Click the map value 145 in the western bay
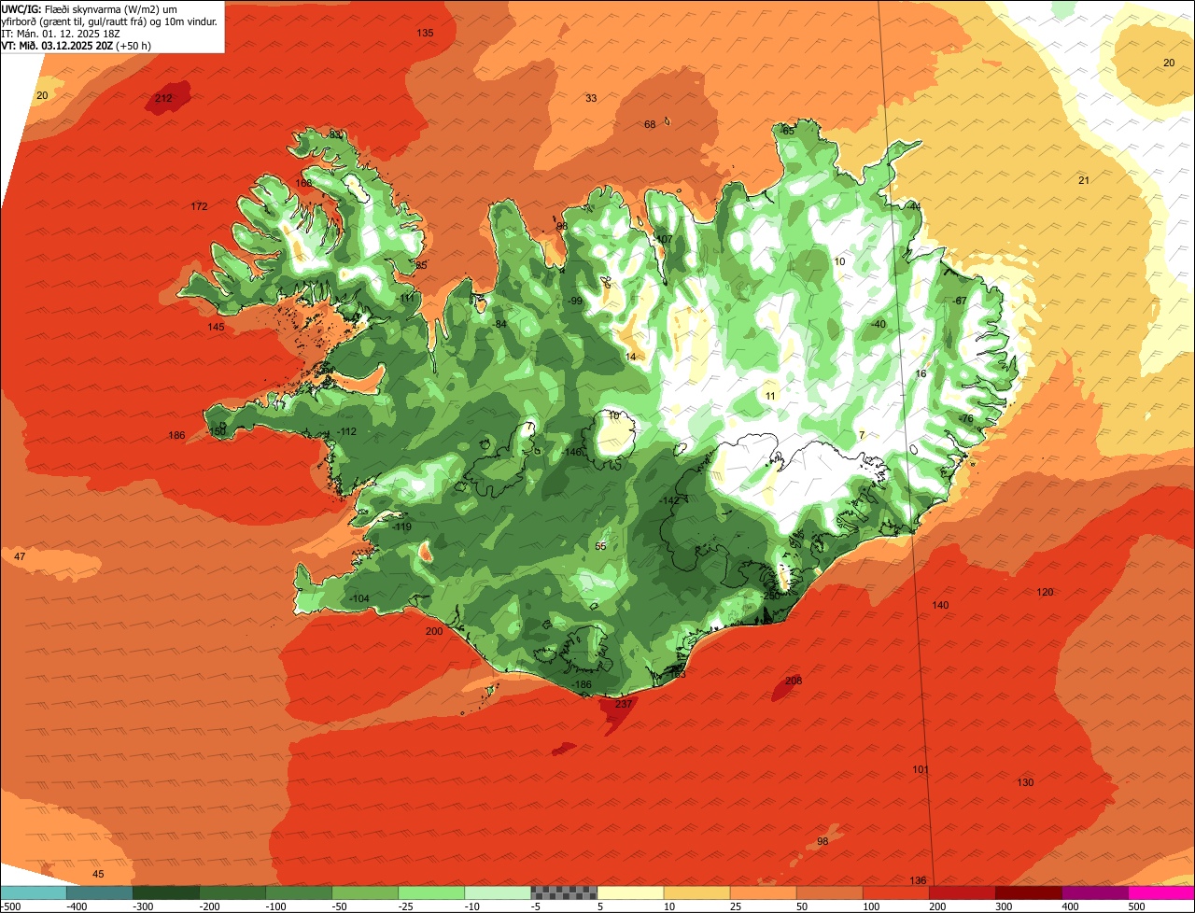The width and height of the screenshot is (1195, 913). (x=216, y=327)
